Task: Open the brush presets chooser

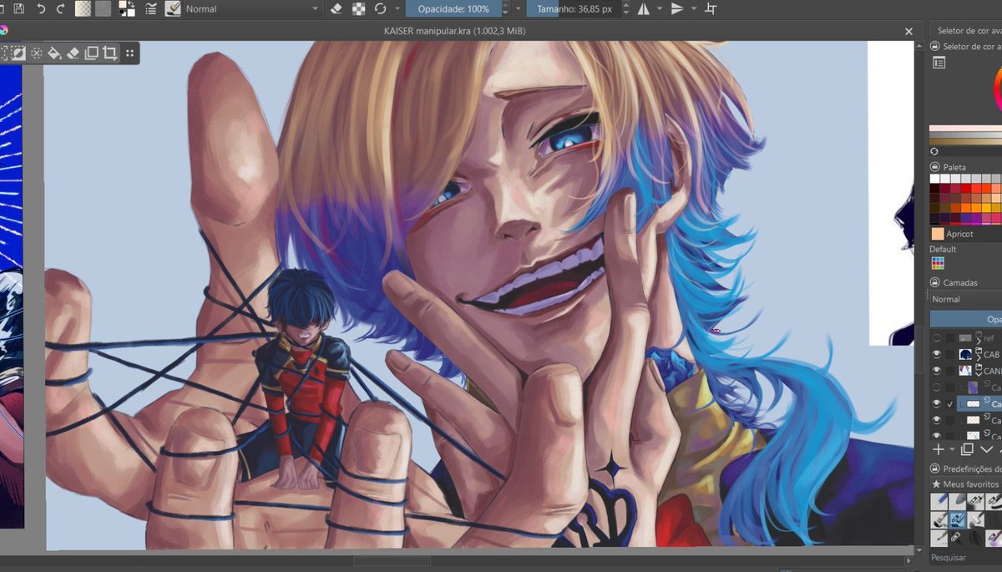Action: (173, 8)
